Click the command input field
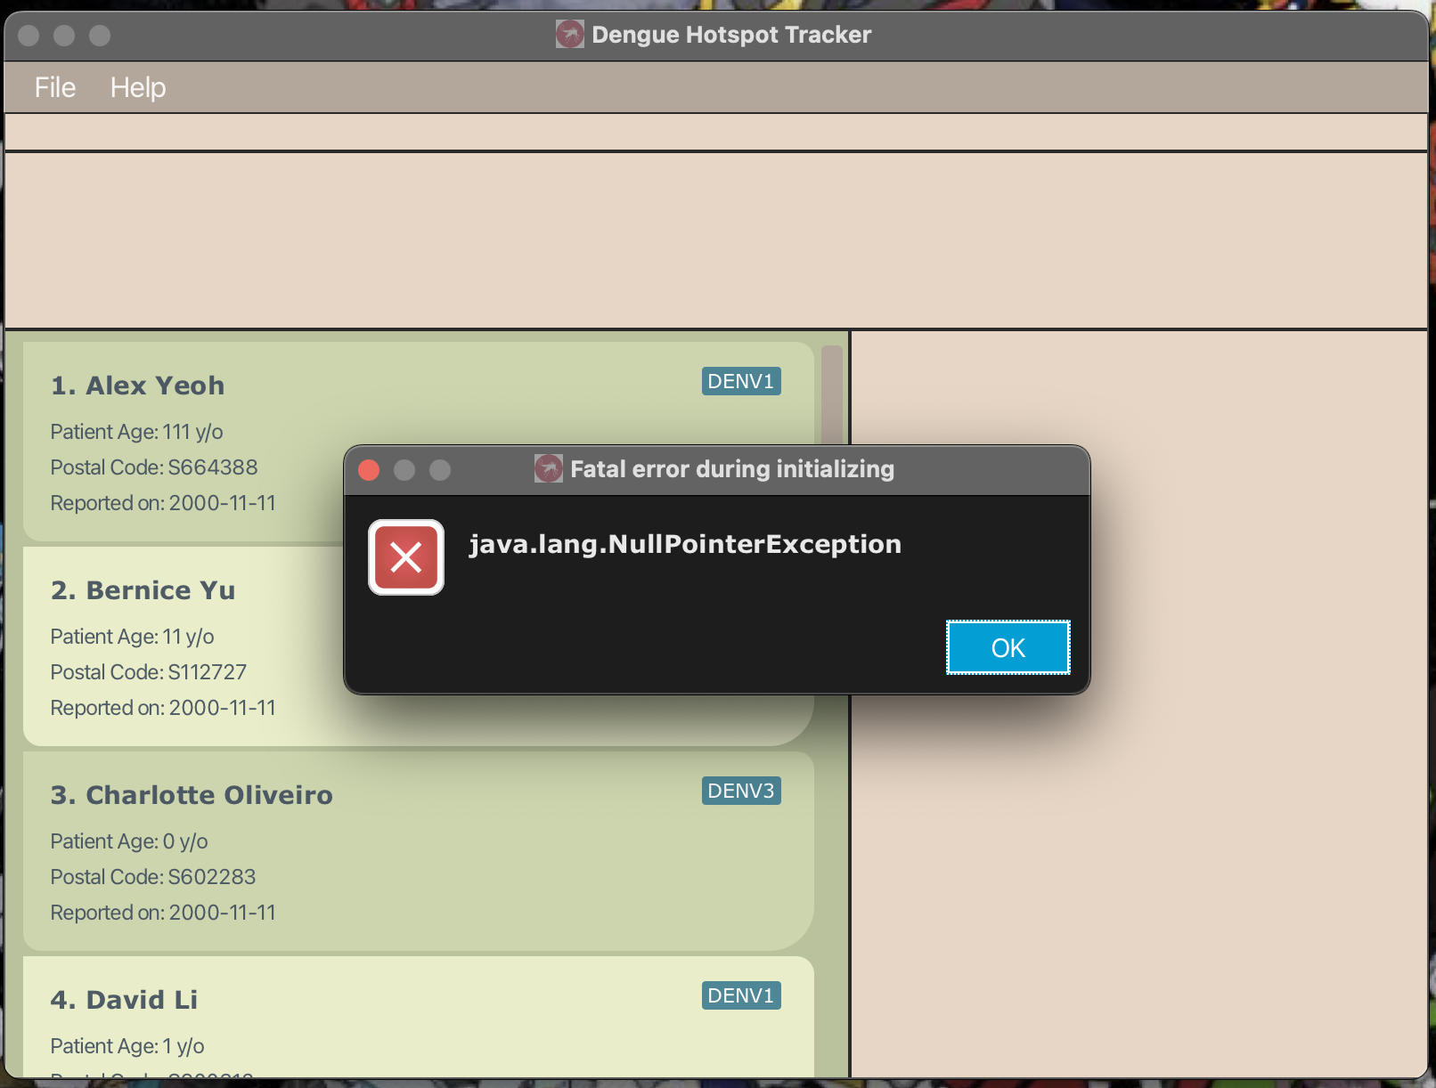The height and width of the screenshot is (1088, 1436). click(716, 132)
